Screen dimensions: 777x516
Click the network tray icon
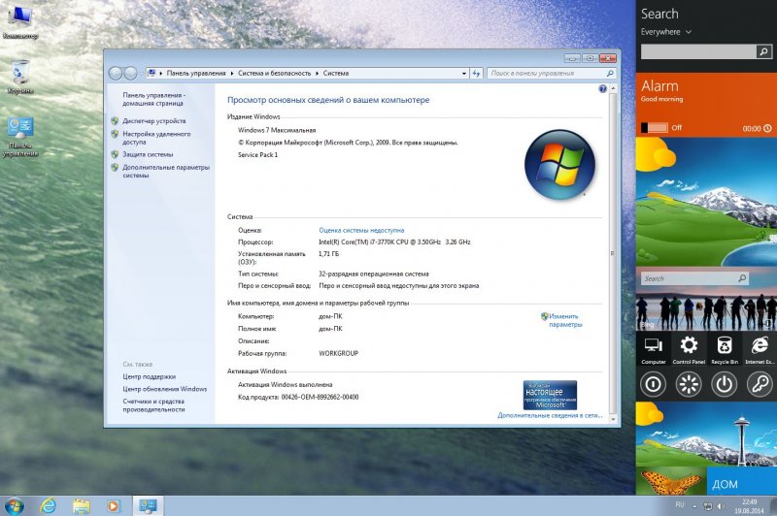(708, 506)
